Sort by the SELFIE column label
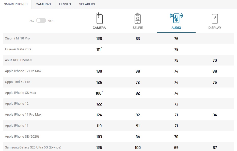This screenshot has height=151, width=237. click(x=138, y=28)
